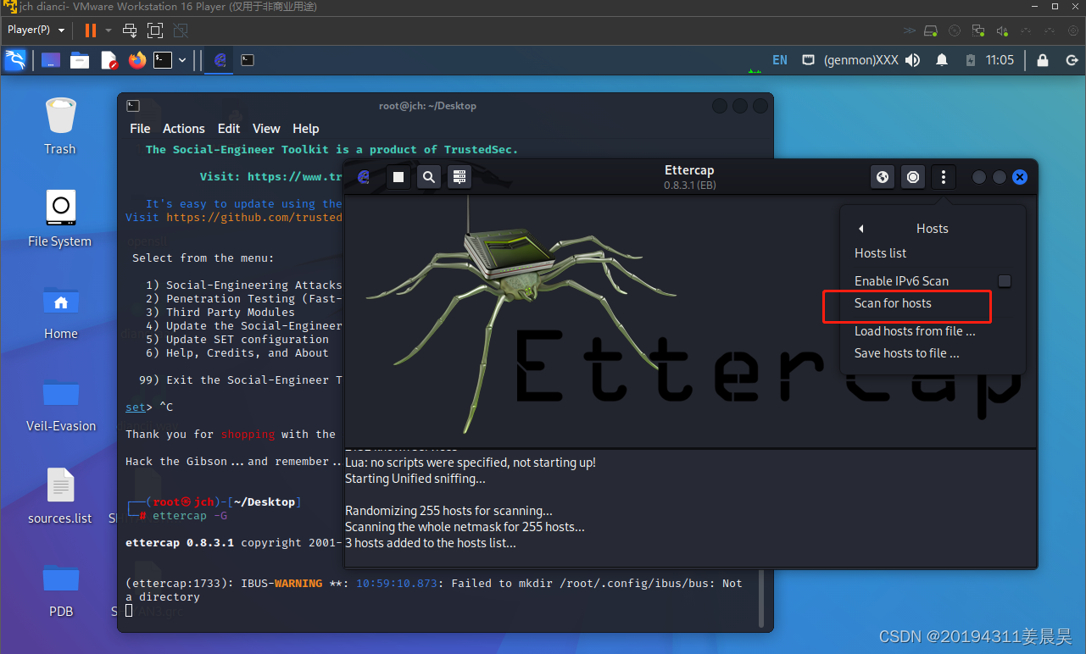Expand the terminal launcher dropdown arrow
The width and height of the screenshot is (1086, 654).
coord(182,60)
